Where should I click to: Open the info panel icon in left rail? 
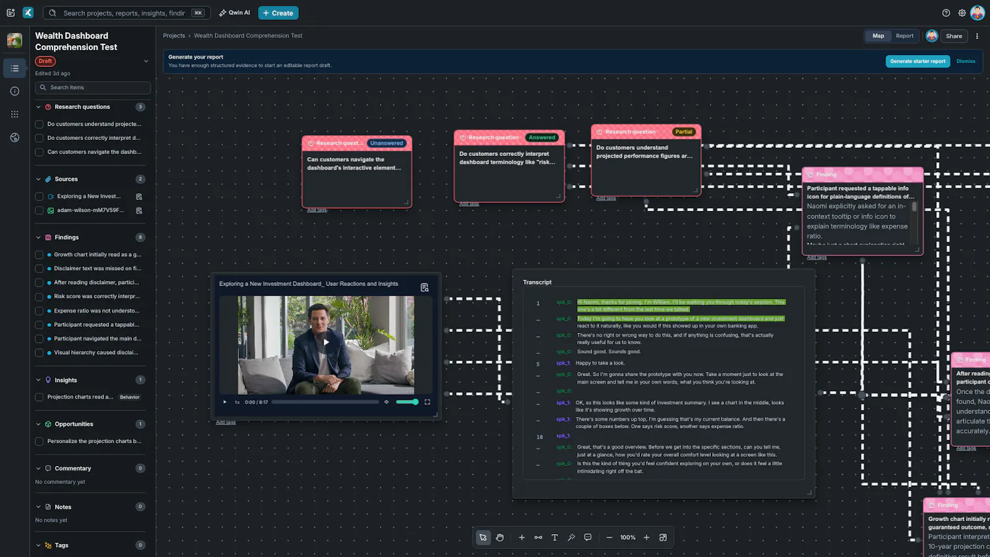(15, 91)
